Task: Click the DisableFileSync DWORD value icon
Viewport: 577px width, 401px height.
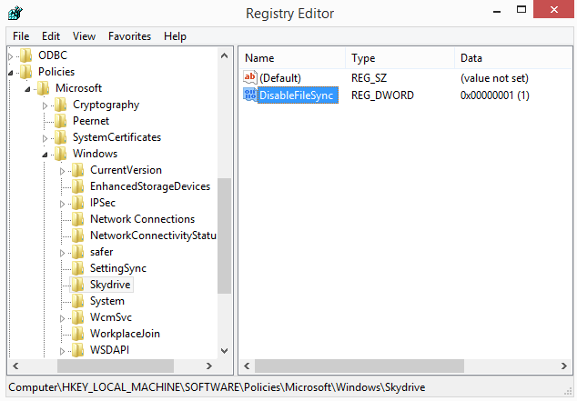Action: tap(250, 95)
